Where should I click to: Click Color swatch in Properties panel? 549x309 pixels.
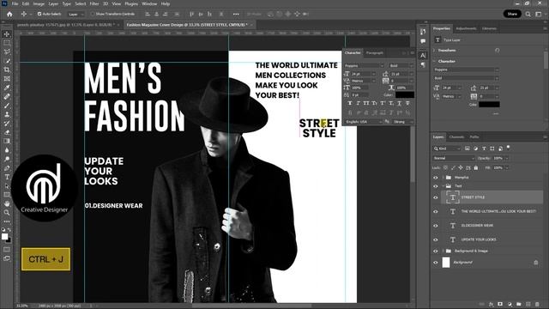pos(489,105)
